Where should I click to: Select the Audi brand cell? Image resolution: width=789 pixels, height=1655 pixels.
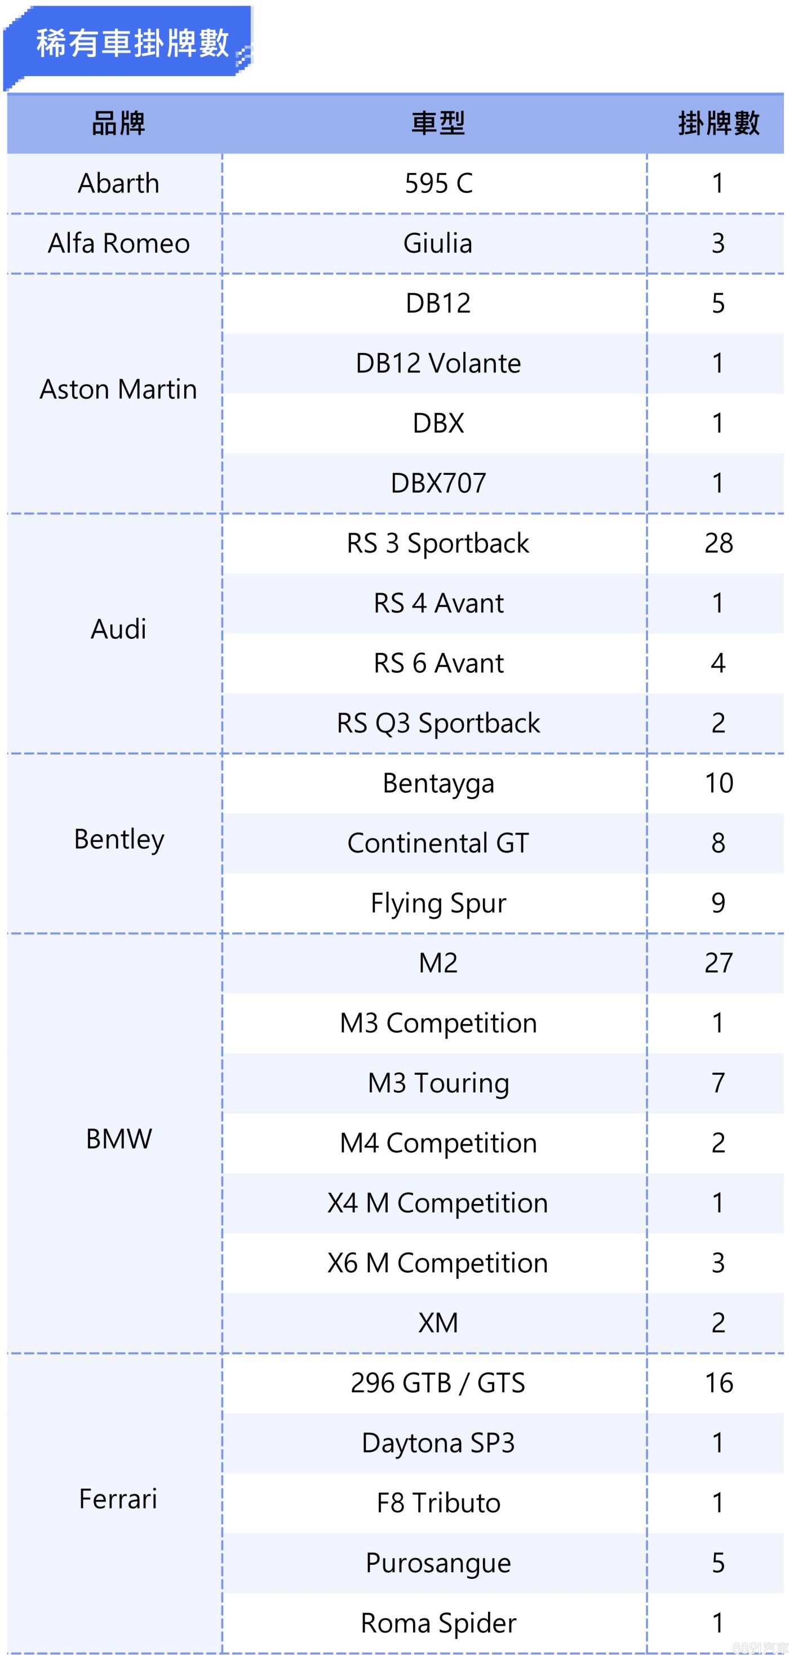[118, 629]
